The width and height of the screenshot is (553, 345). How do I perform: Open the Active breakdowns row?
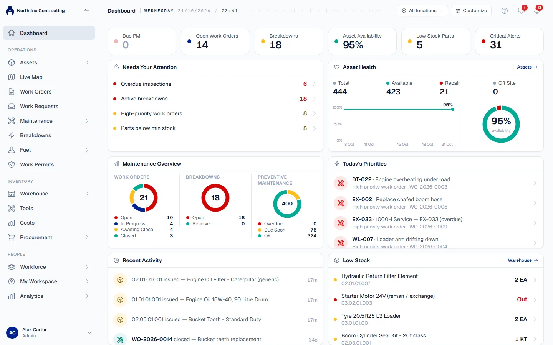tap(215, 99)
